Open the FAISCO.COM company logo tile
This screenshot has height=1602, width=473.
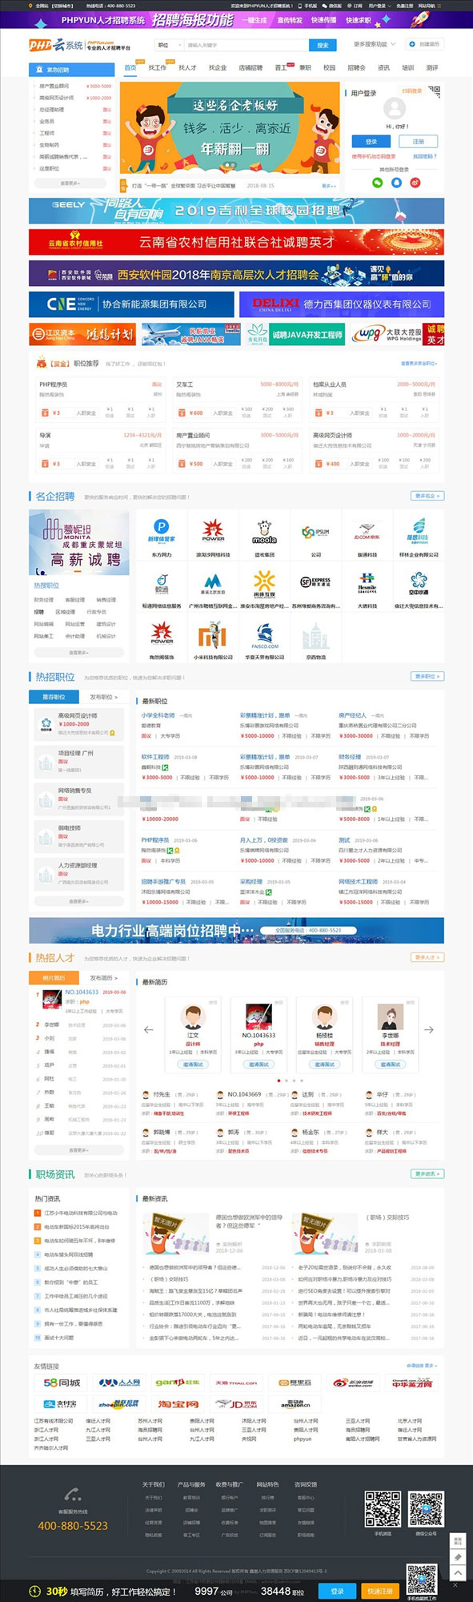coord(264,637)
